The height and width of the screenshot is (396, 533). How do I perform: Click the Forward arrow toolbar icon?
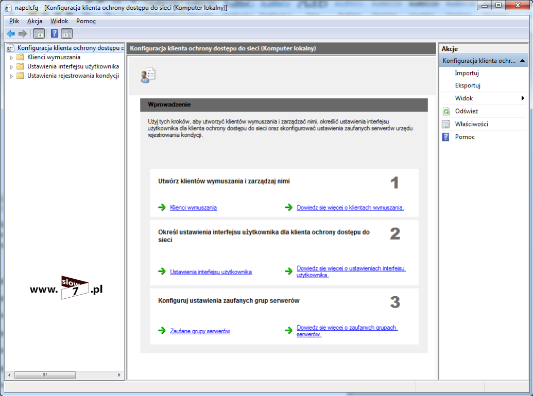pyautogui.click(x=23, y=33)
